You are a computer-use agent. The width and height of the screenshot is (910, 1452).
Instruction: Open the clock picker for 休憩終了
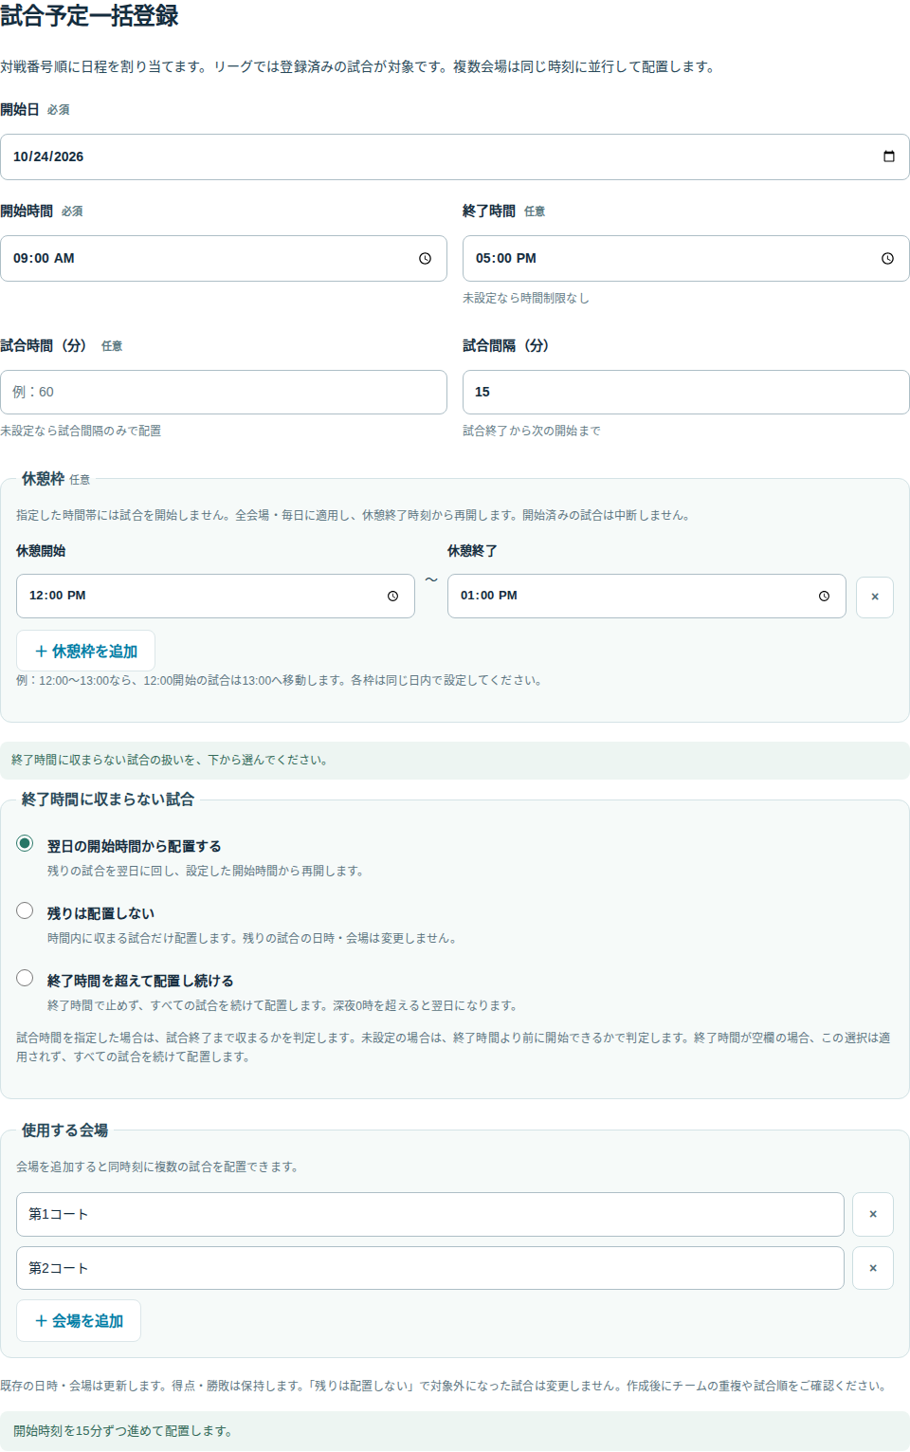[824, 596]
